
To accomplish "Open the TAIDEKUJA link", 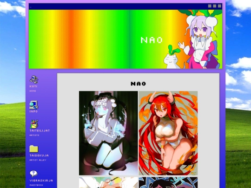I will [39, 156].
